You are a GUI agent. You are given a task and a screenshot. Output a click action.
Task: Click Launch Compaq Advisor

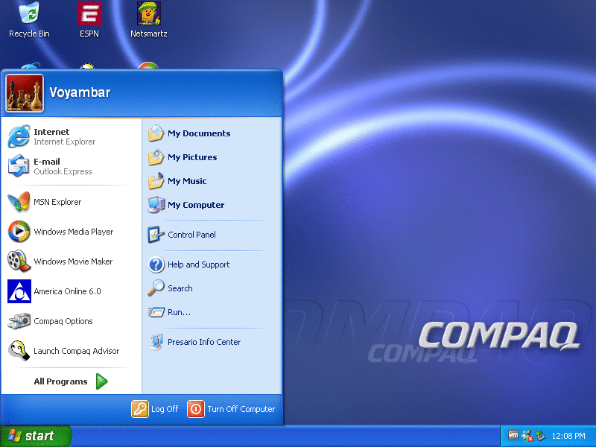71,351
